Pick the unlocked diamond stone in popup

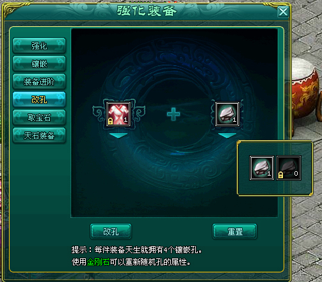[262, 168]
